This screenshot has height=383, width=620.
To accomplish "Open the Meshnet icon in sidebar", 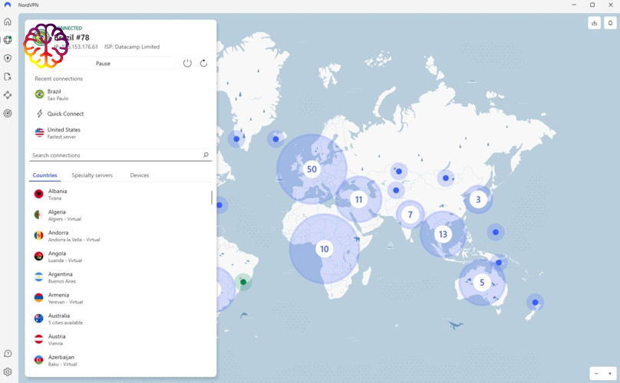I will coord(8,95).
